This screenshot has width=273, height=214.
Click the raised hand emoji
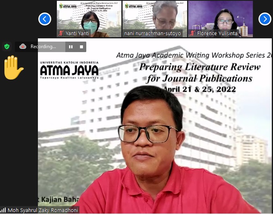click(13, 67)
